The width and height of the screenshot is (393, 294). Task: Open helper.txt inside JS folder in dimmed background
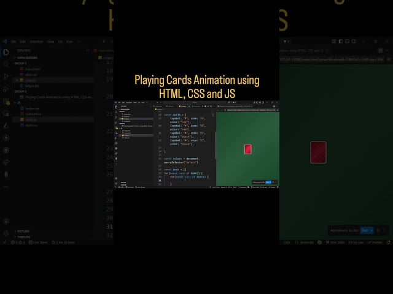[x=32, y=108]
